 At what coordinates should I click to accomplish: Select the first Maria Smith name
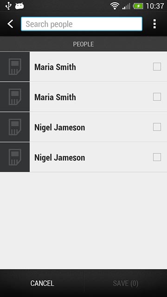55,67
